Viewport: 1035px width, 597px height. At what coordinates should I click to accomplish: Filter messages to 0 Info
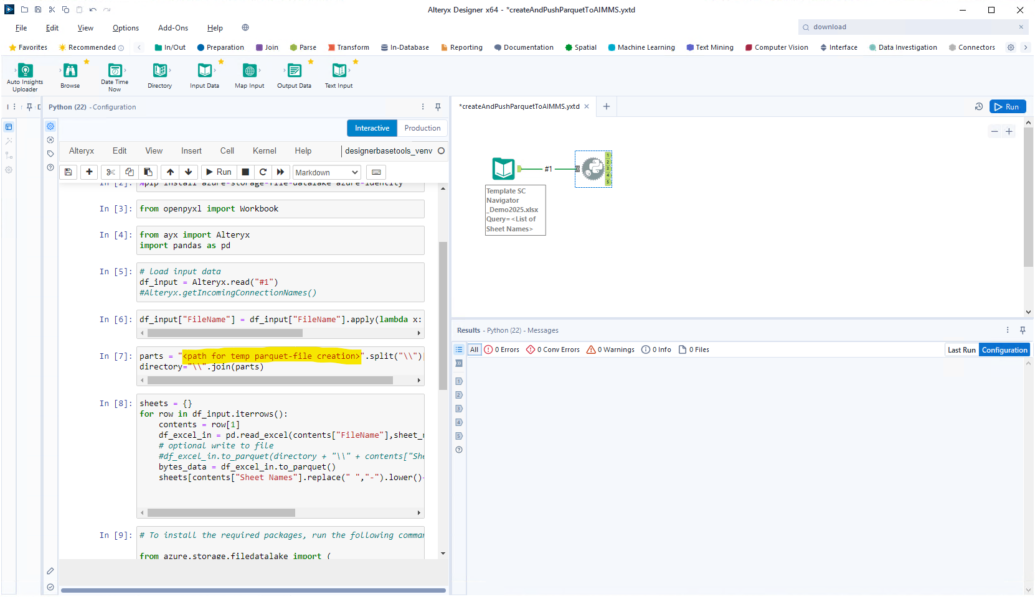[656, 349]
